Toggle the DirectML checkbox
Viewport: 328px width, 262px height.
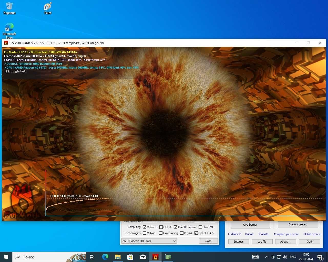point(200,227)
